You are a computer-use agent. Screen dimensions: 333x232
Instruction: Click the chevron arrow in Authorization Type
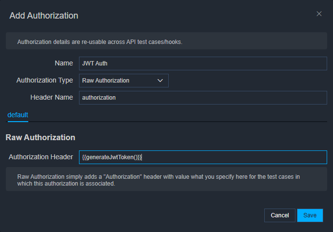pos(160,81)
